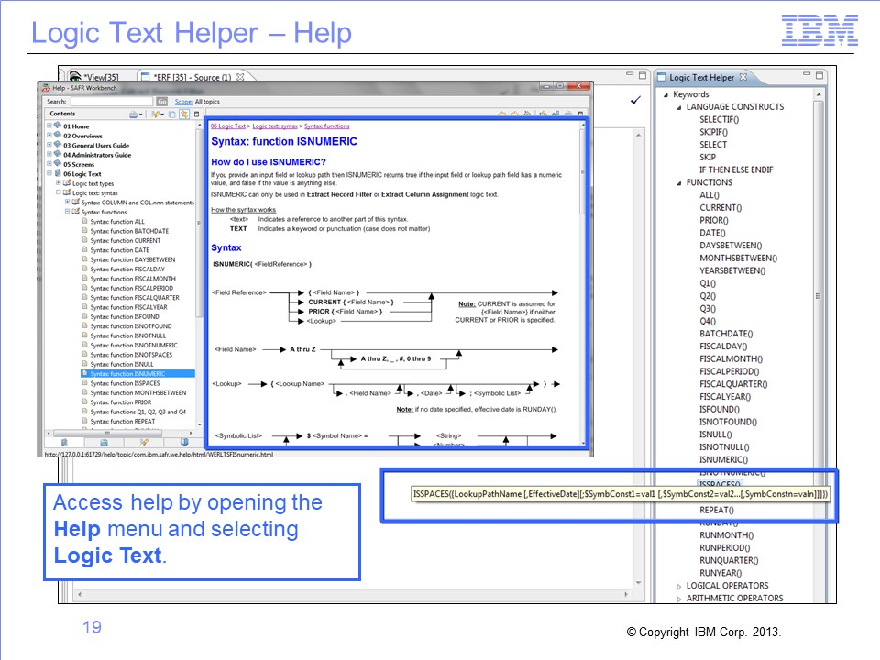Select Syntax function DAYSBETWEEN topic

[x=132, y=259]
